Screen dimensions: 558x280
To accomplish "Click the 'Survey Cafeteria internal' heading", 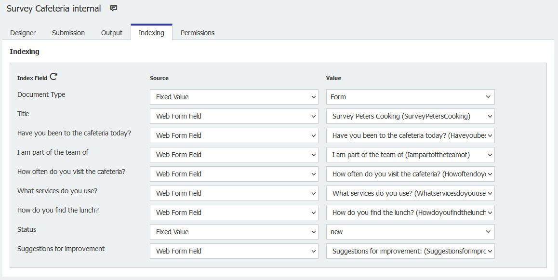I will point(53,8).
